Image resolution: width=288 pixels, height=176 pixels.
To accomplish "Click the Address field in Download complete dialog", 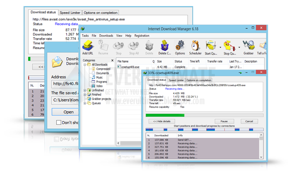I will point(65,84).
